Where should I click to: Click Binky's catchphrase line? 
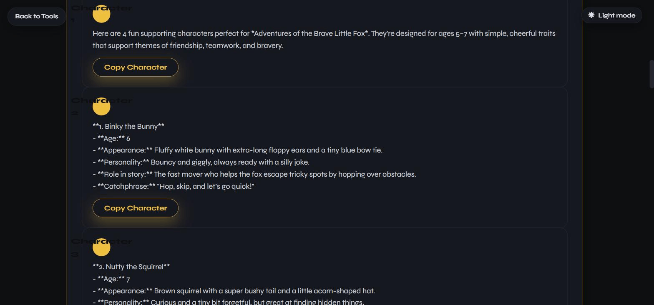click(x=174, y=186)
